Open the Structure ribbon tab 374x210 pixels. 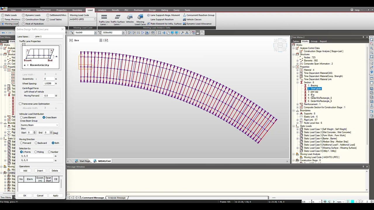pyautogui.click(x=26, y=10)
